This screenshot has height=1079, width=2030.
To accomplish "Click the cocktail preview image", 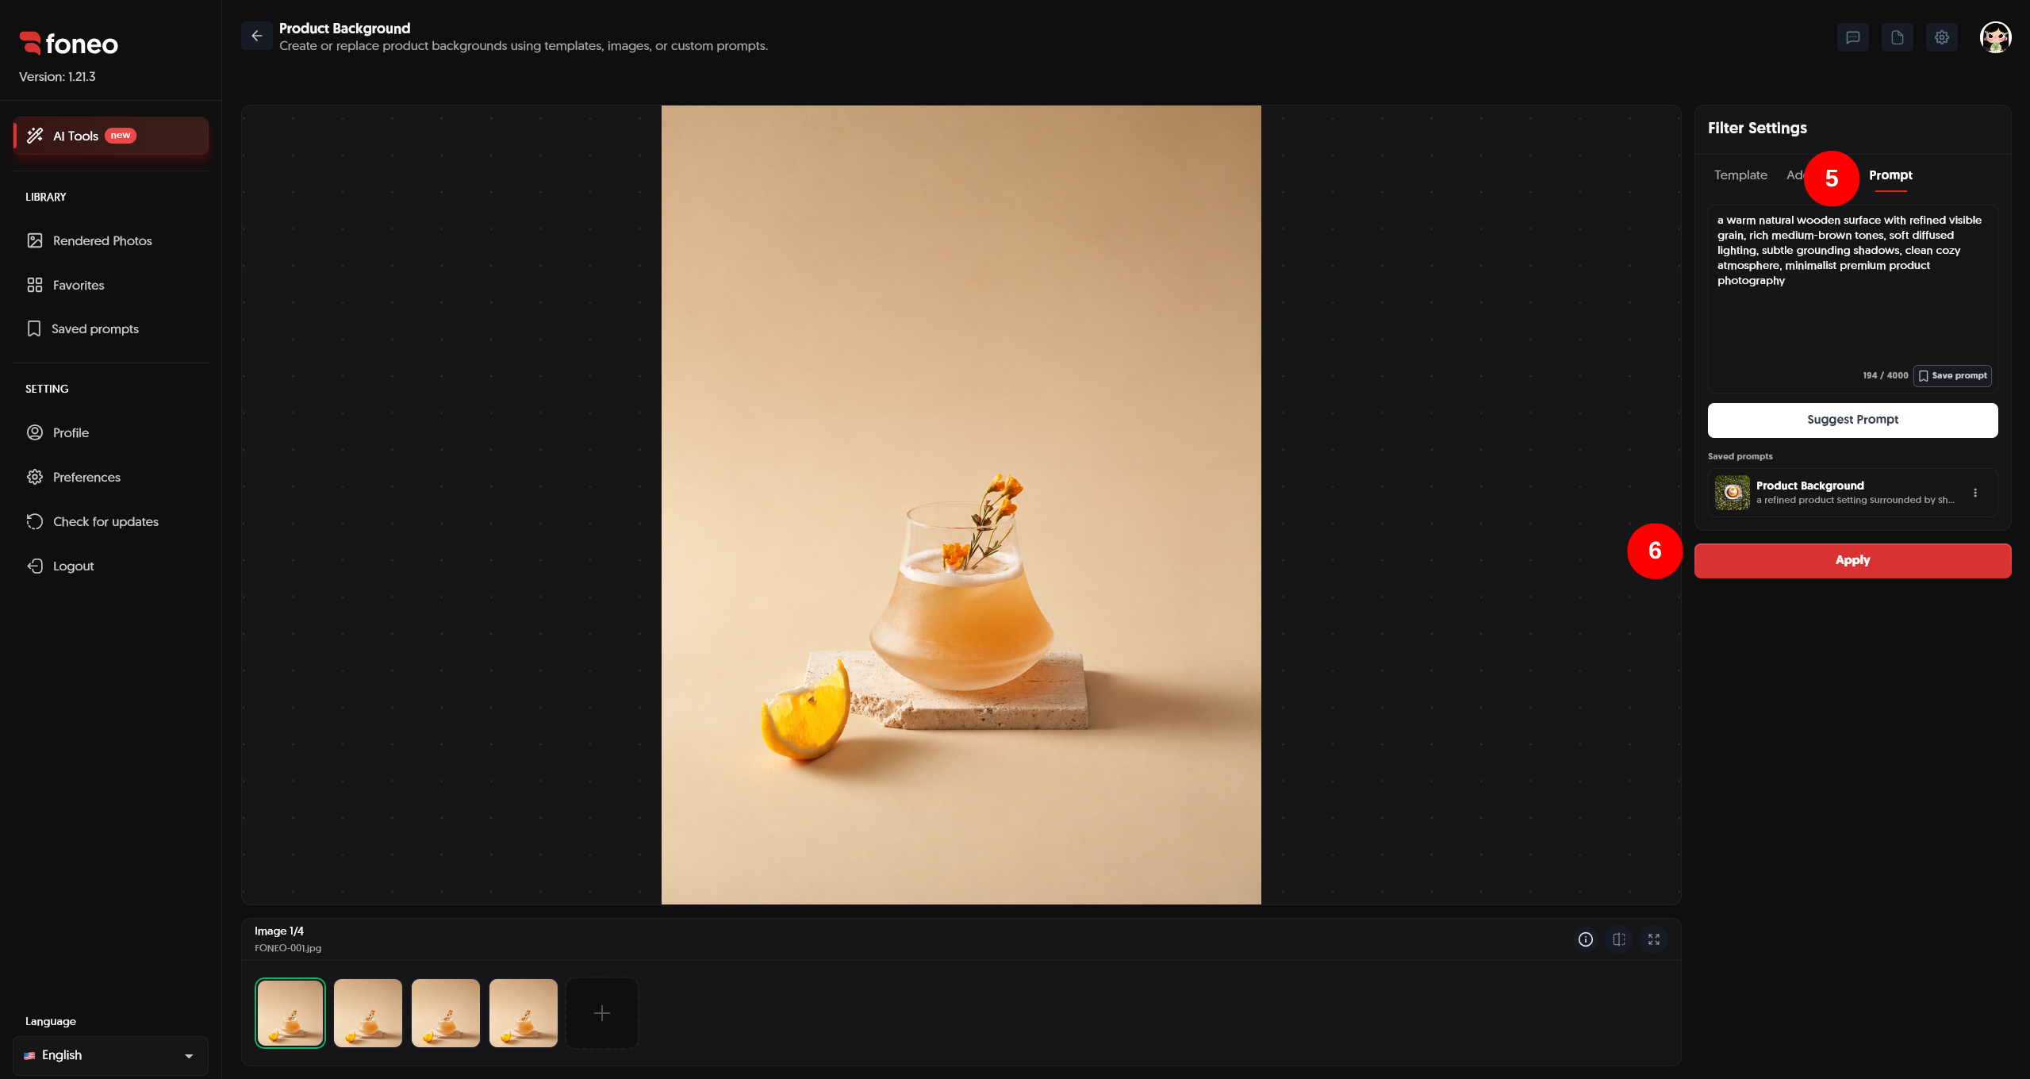I will [961, 505].
